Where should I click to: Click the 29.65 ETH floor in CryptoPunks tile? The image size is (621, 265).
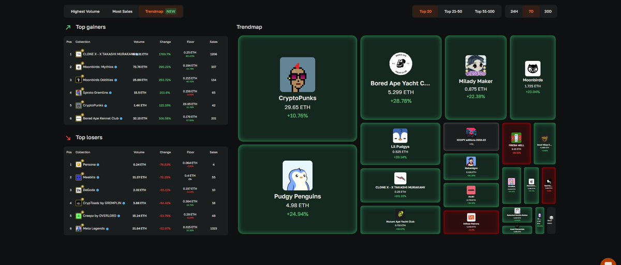(x=297, y=107)
